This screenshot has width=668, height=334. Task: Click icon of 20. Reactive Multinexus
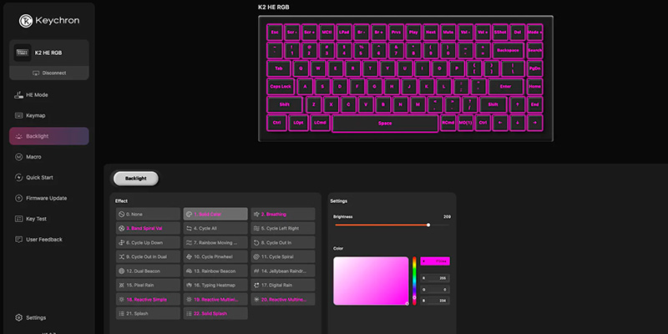pyautogui.click(x=256, y=300)
